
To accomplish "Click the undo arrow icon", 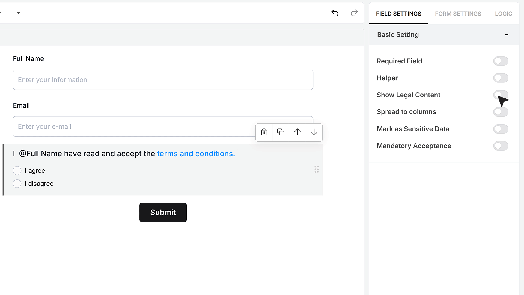I will tap(335, 13).
